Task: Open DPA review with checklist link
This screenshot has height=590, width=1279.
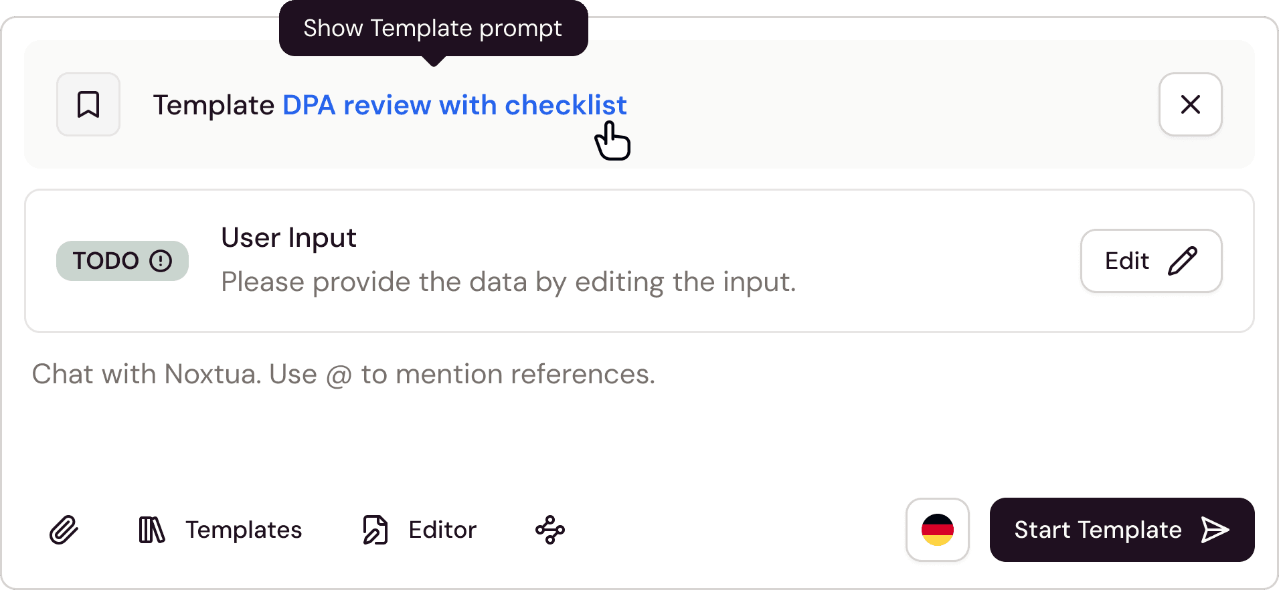Action: [x=454, y=105]
